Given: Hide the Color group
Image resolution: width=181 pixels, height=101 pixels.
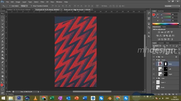Looking at the screenshot, I should click(x=154, y=78).
